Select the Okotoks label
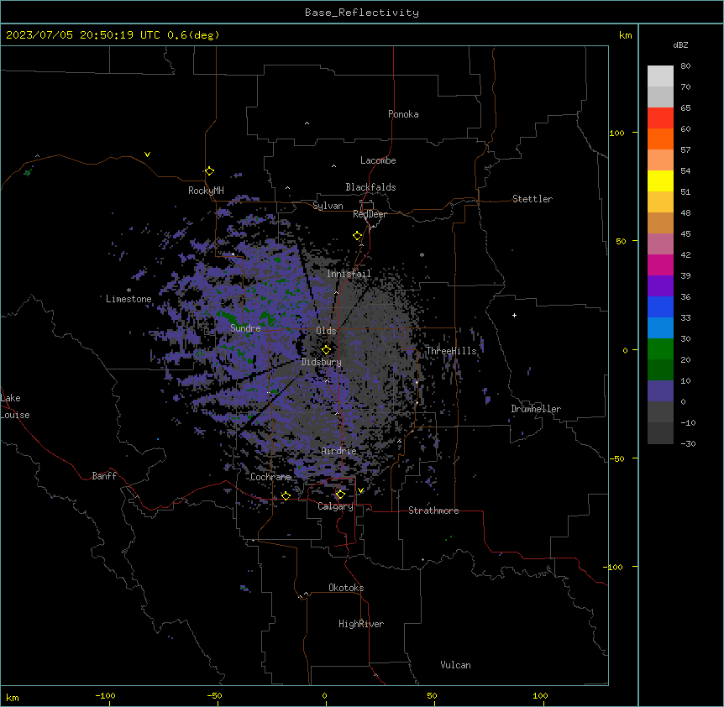724x707 pixels. [346, 588]
